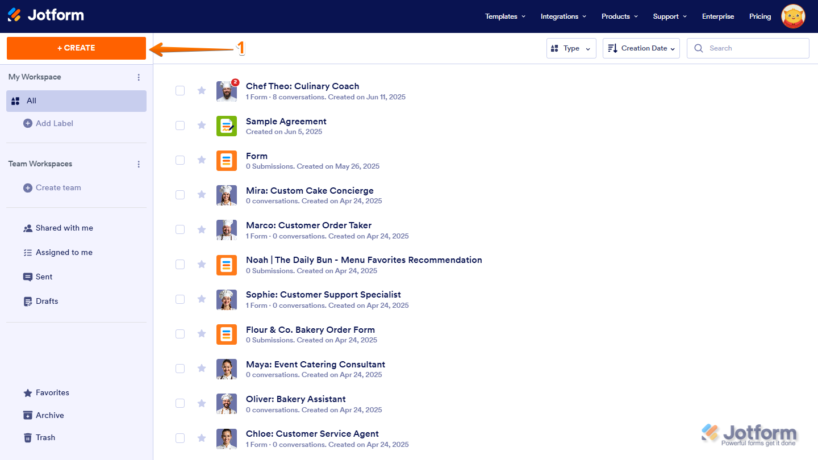Select the Maya: Event Catering Consultant checkbox
The width and height of the screenshot is (818, 460).
[x=180, y=369]
